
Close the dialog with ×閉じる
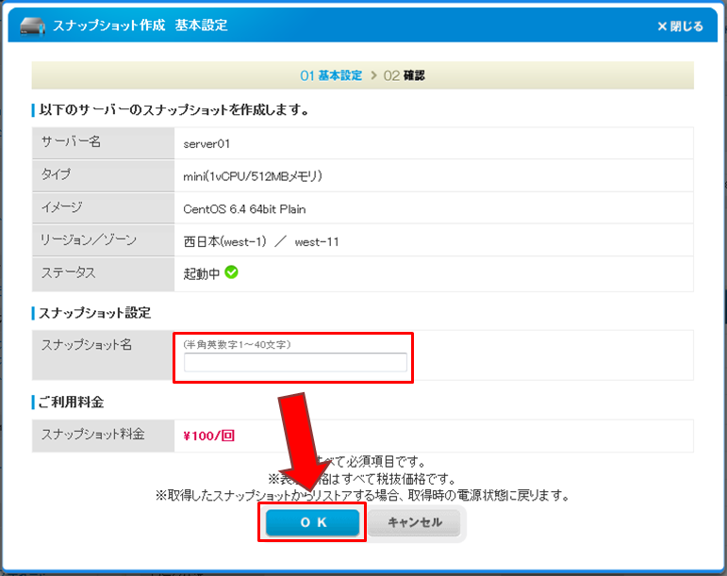point(679,26)
